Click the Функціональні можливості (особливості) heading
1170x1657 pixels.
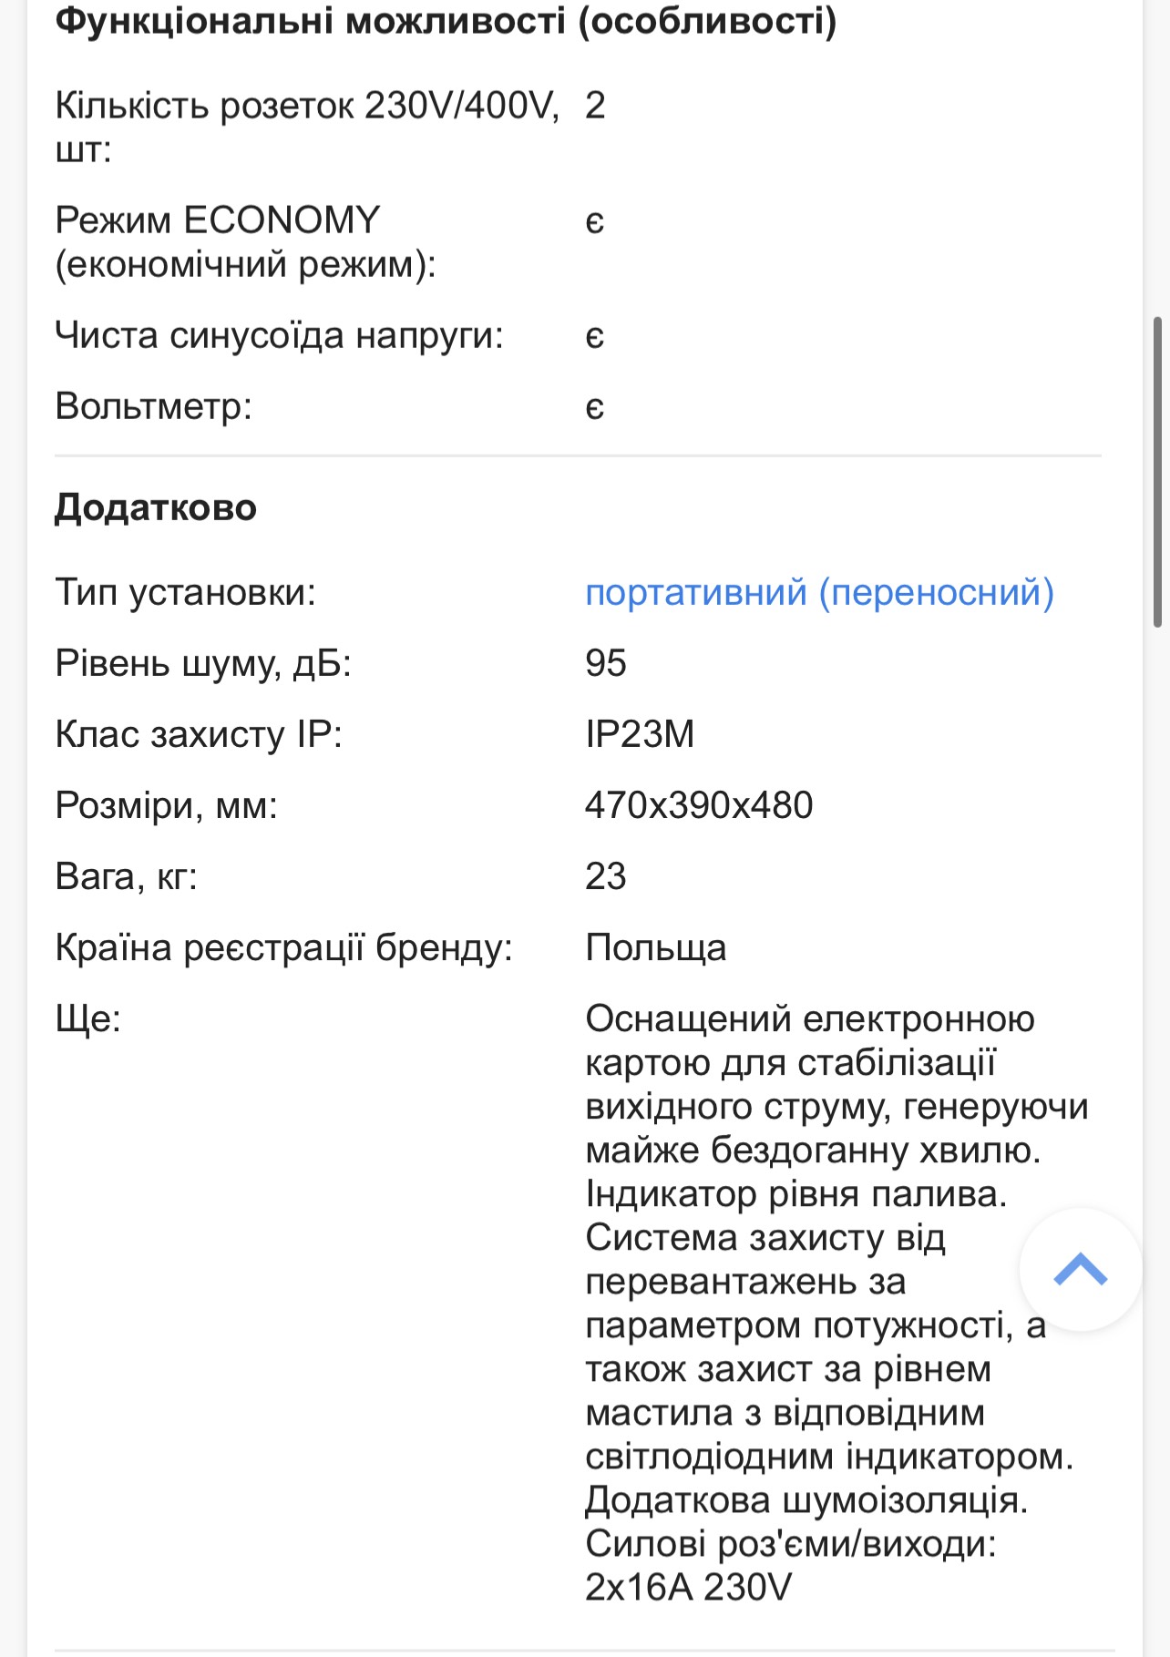446,20
